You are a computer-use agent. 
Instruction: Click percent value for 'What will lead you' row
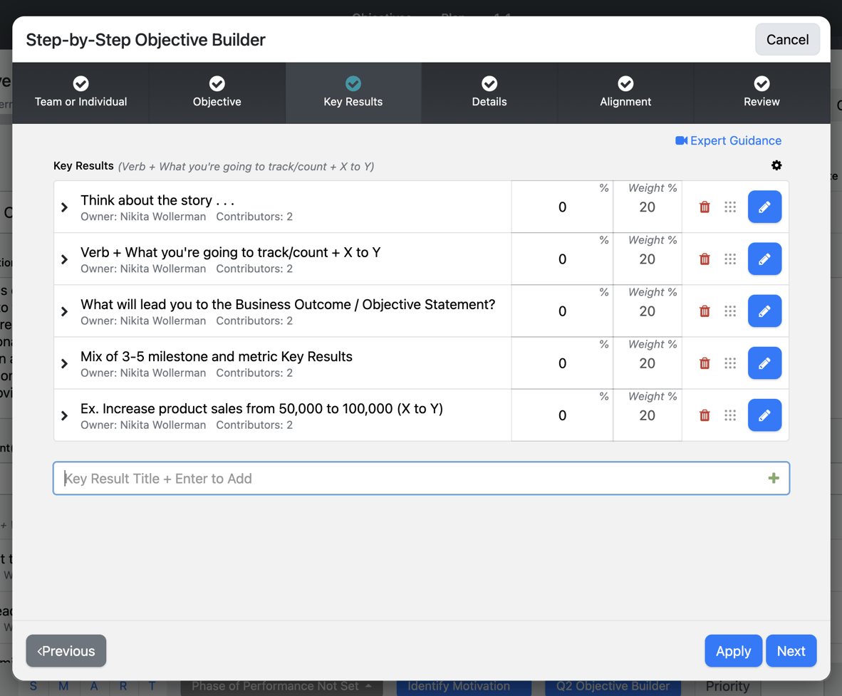click(x=562, y=311)
